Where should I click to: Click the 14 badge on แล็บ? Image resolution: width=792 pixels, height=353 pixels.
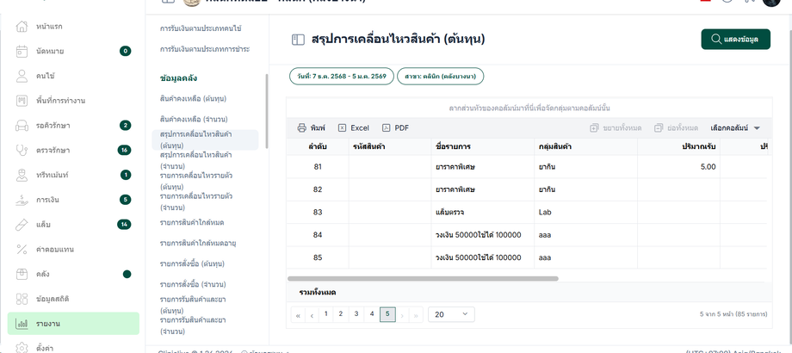124,224
